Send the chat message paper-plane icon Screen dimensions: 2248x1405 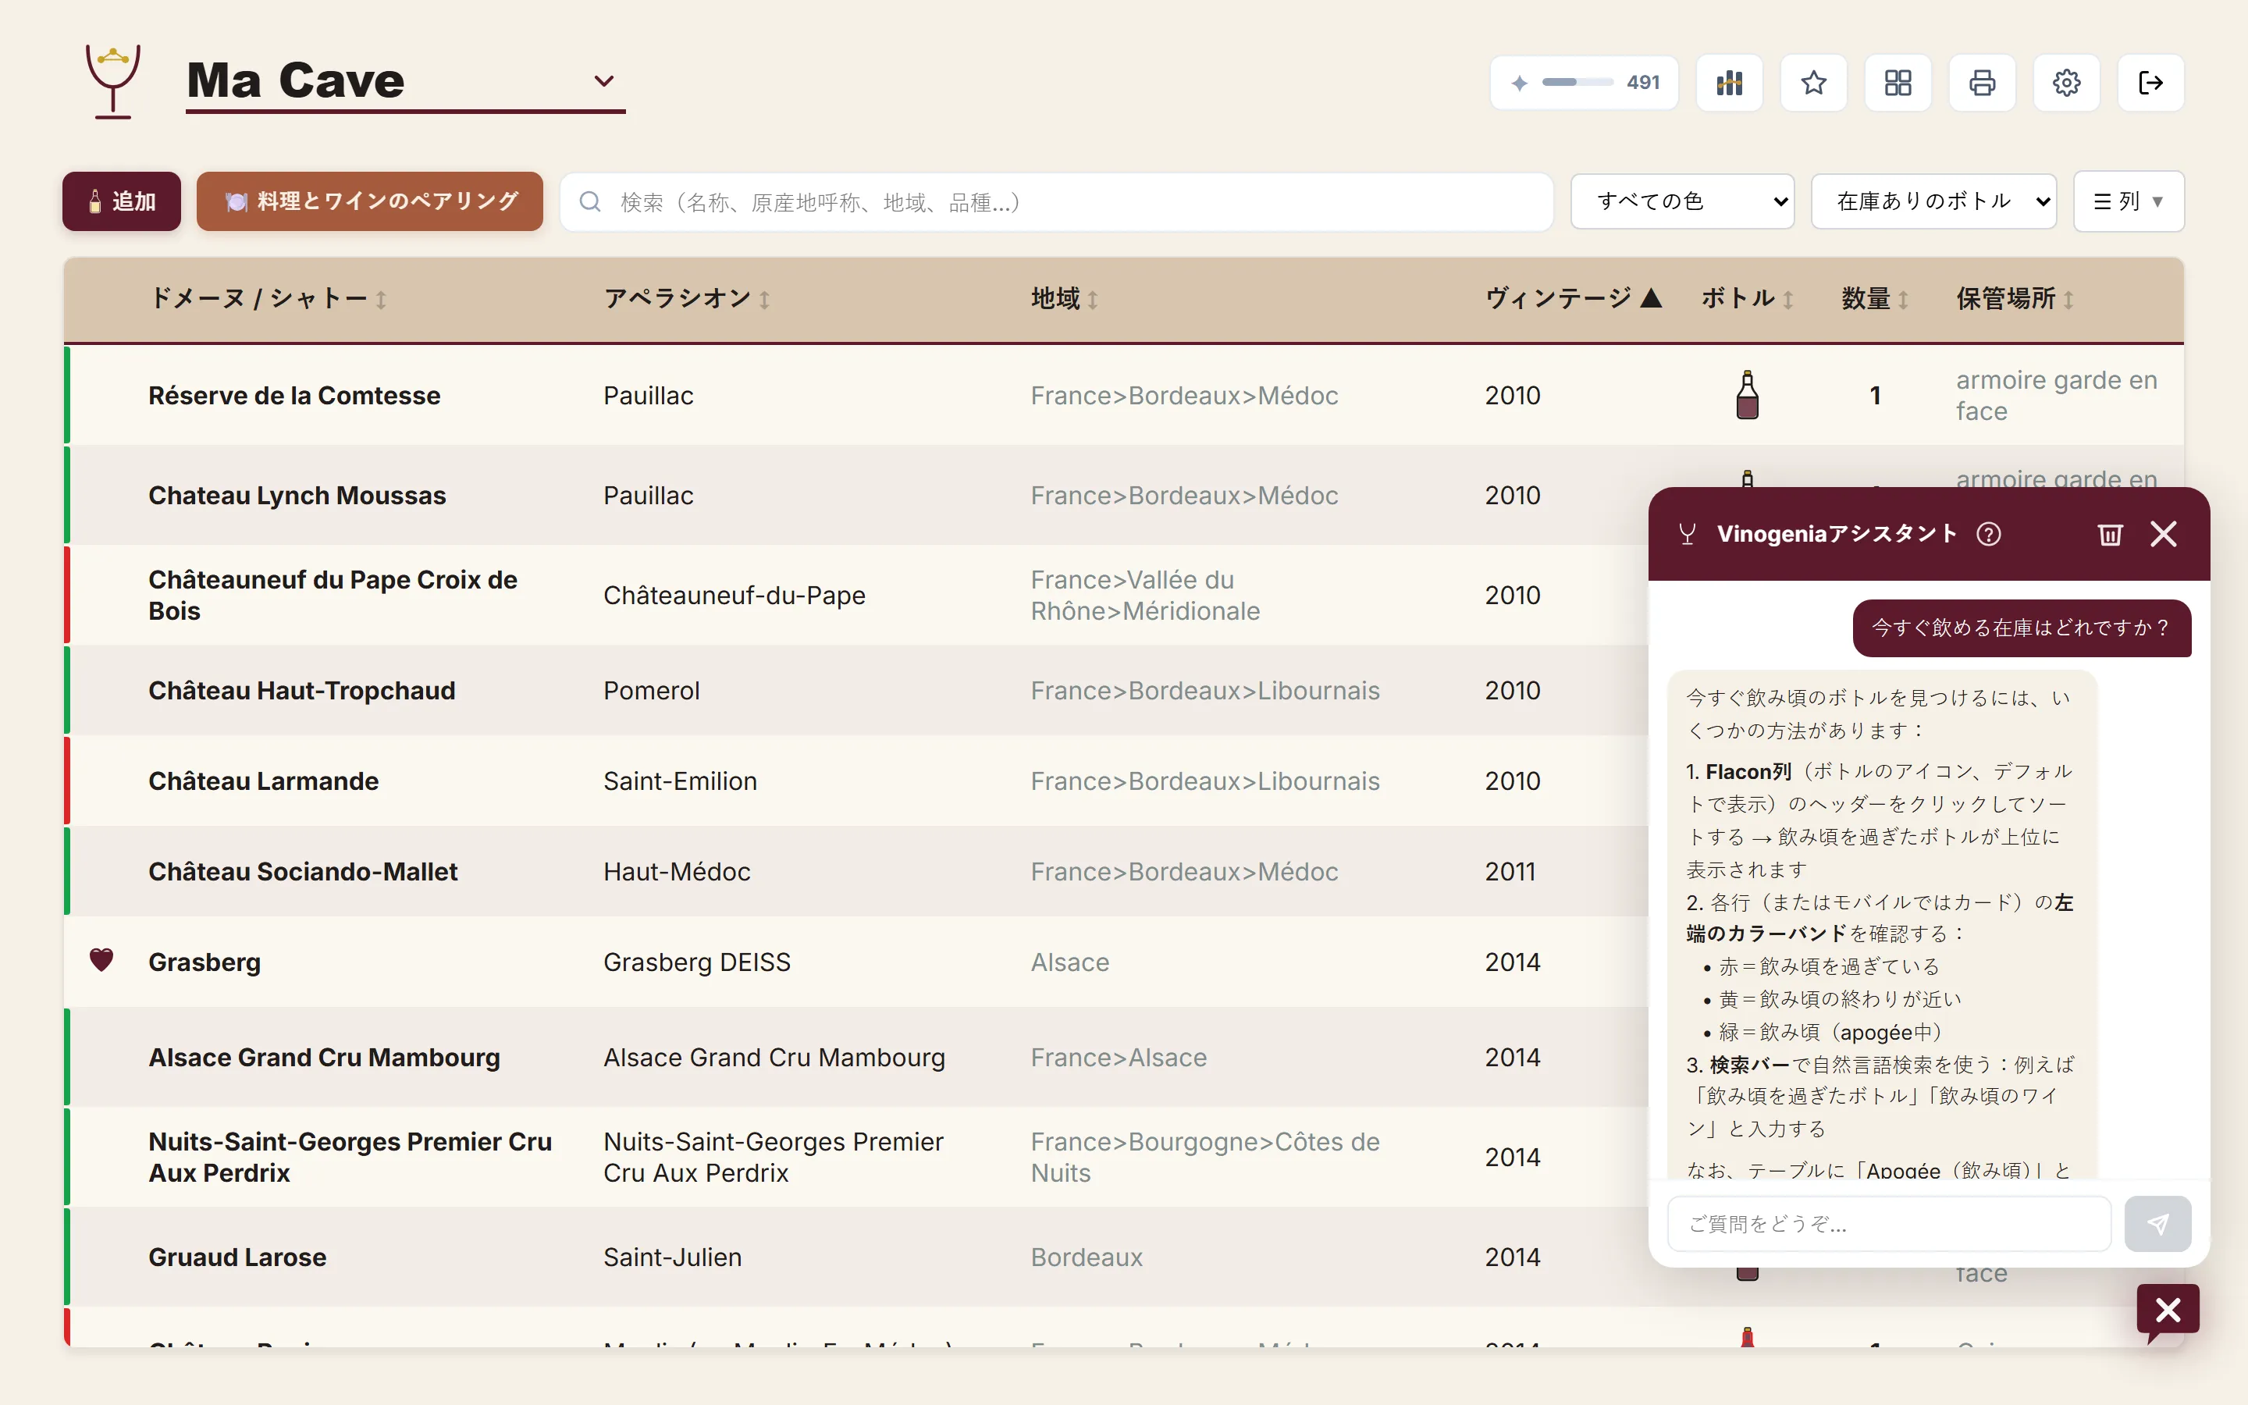(2158, 1224)
